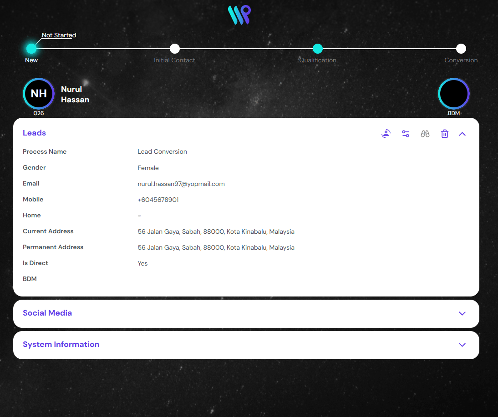
Task: Click the Not Started status label
Action: 59,35
